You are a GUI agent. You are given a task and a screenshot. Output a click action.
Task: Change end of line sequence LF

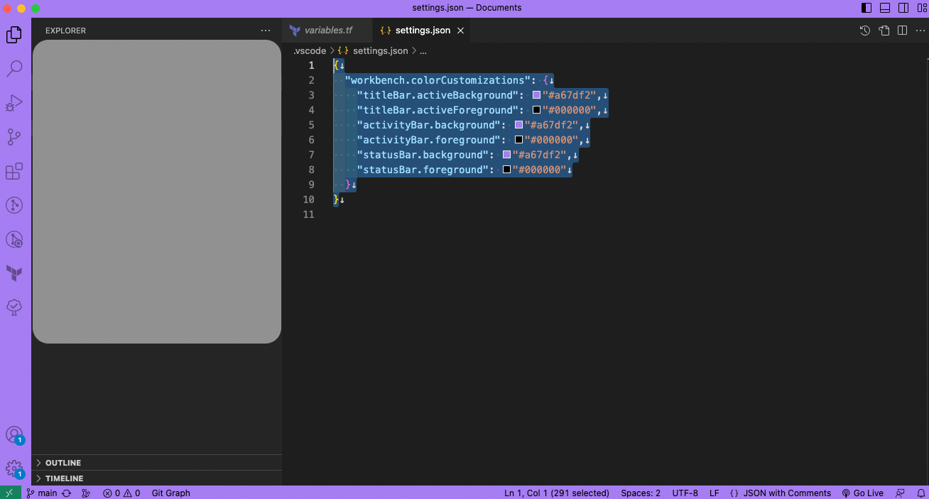(x=715, y=493)
